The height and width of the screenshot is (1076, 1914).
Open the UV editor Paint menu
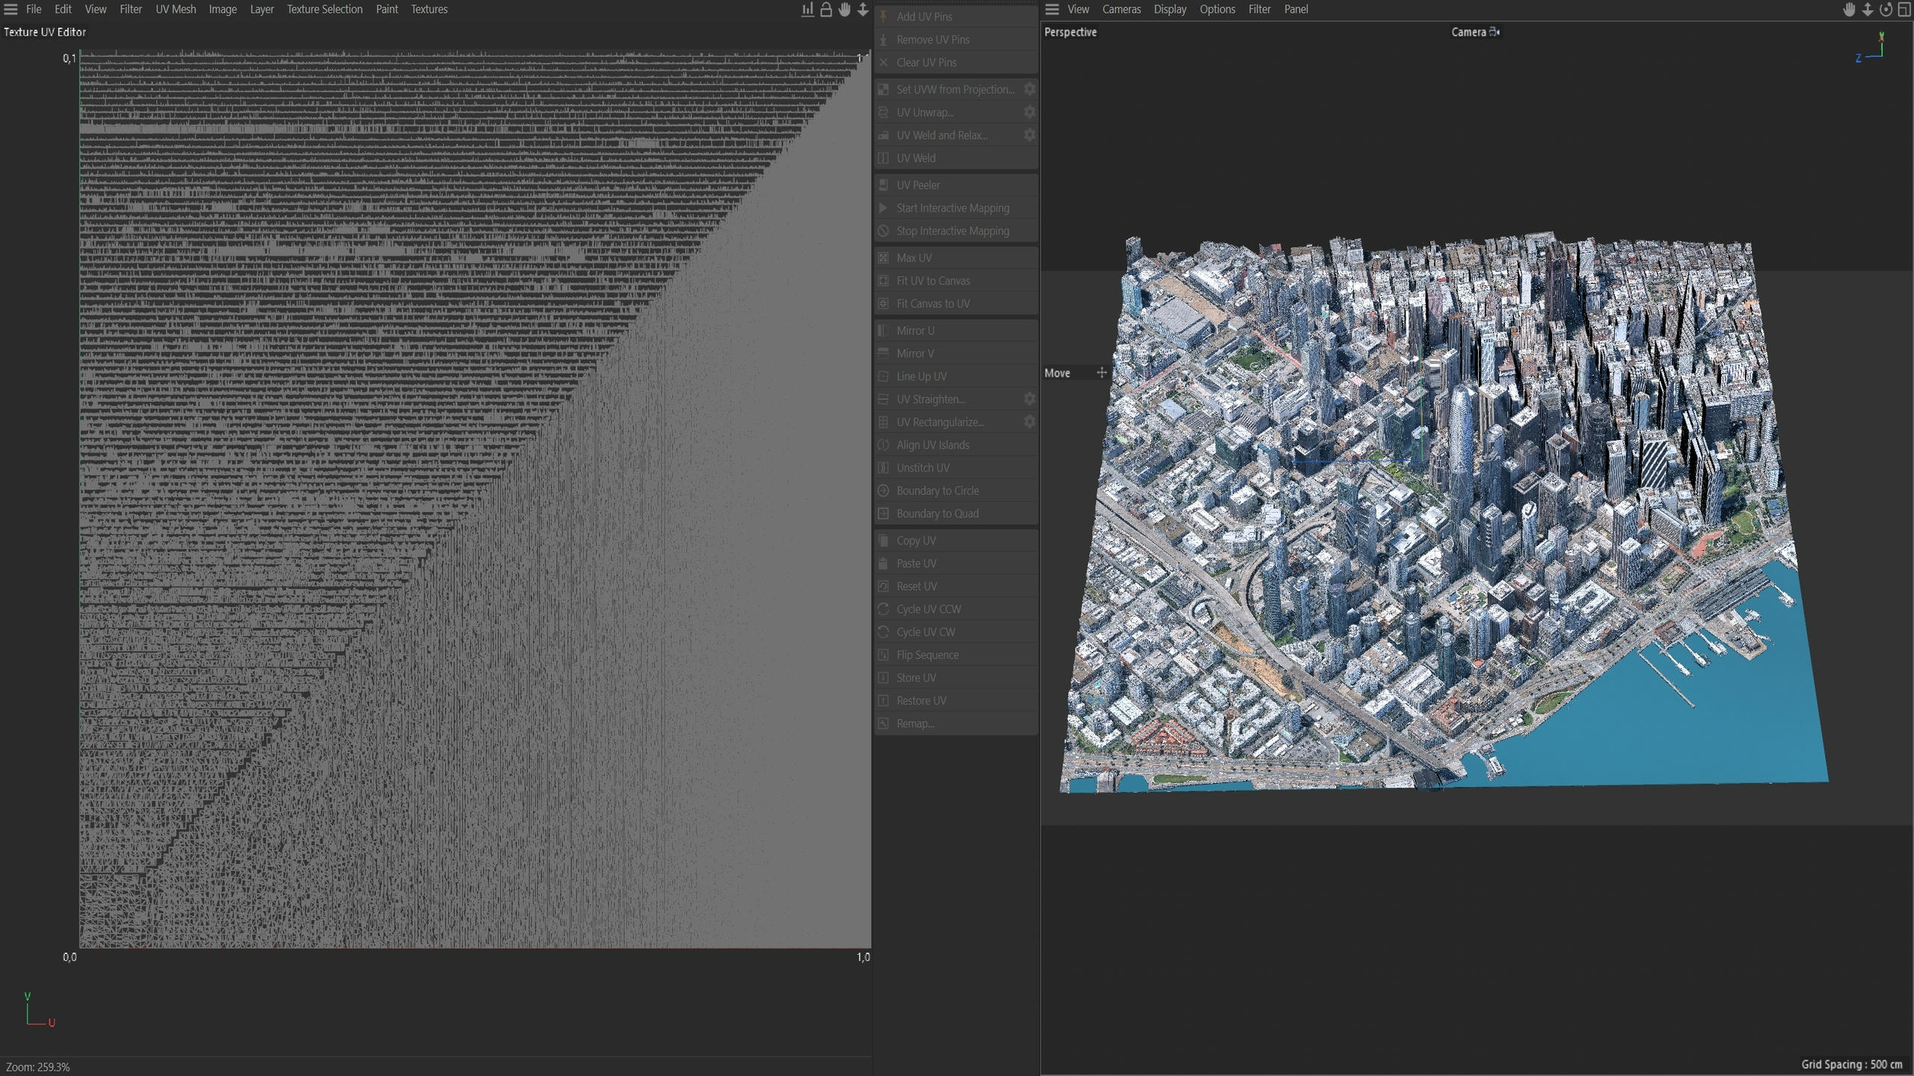point(387,9)
